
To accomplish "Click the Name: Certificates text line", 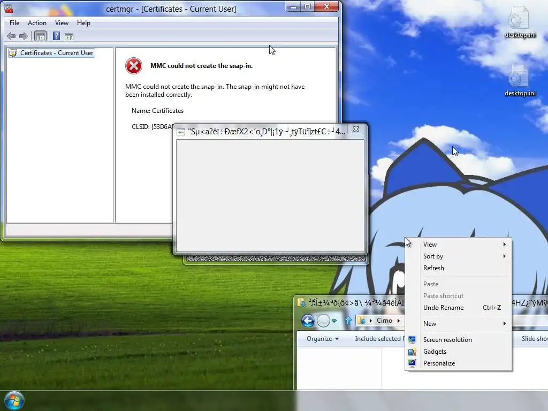I will [x=158, y=111].
